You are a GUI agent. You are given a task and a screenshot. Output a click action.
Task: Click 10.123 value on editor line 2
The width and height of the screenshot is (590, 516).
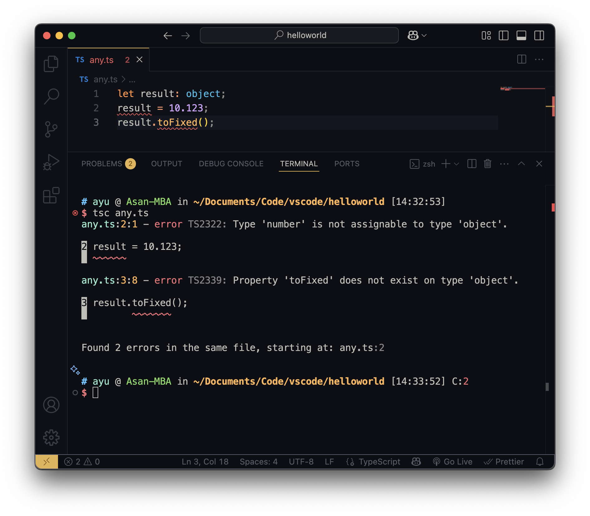[186, 108]
